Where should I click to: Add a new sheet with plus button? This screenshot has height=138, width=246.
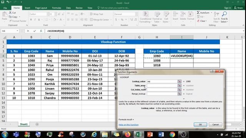[x=37, y=124]
